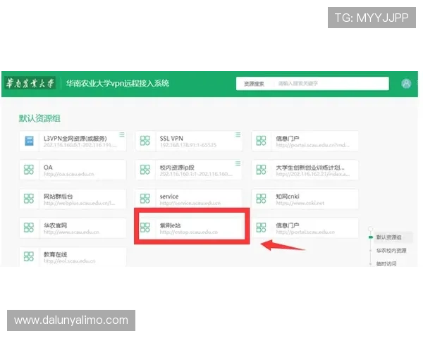Image resolution: width=423 pixels, height=338 pixels.
Task: Open the 资源搜索 search type selector
Action: (x=254, y=83)
